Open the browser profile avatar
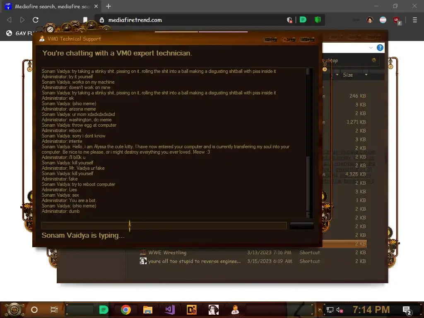This screenshot has height=318, width=424. point(370,20)
